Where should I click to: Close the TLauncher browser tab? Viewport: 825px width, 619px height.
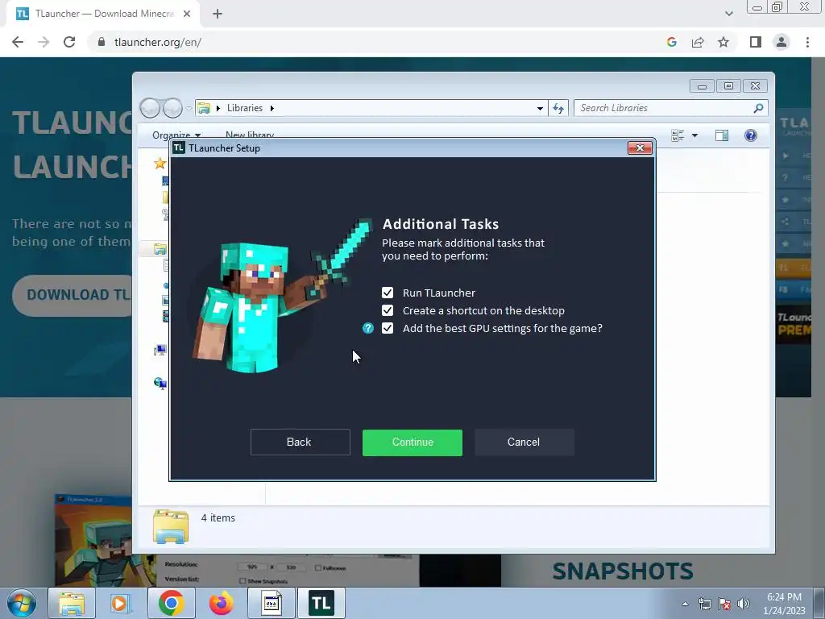[x=187, y=15]
